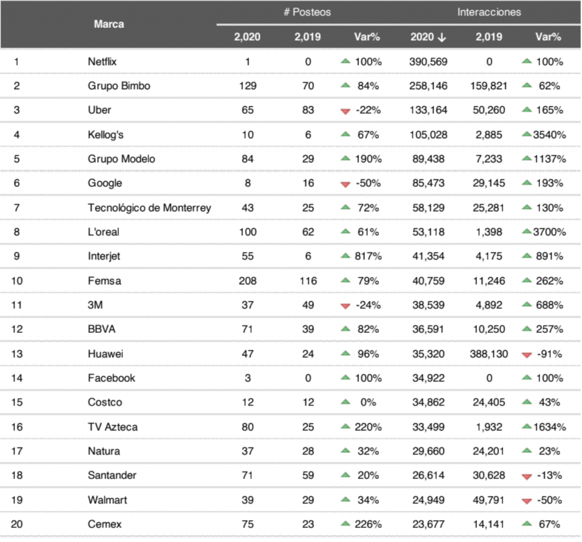
Task: Click Cemex's green up arrow in Interacciones
Action: (527, 524)
